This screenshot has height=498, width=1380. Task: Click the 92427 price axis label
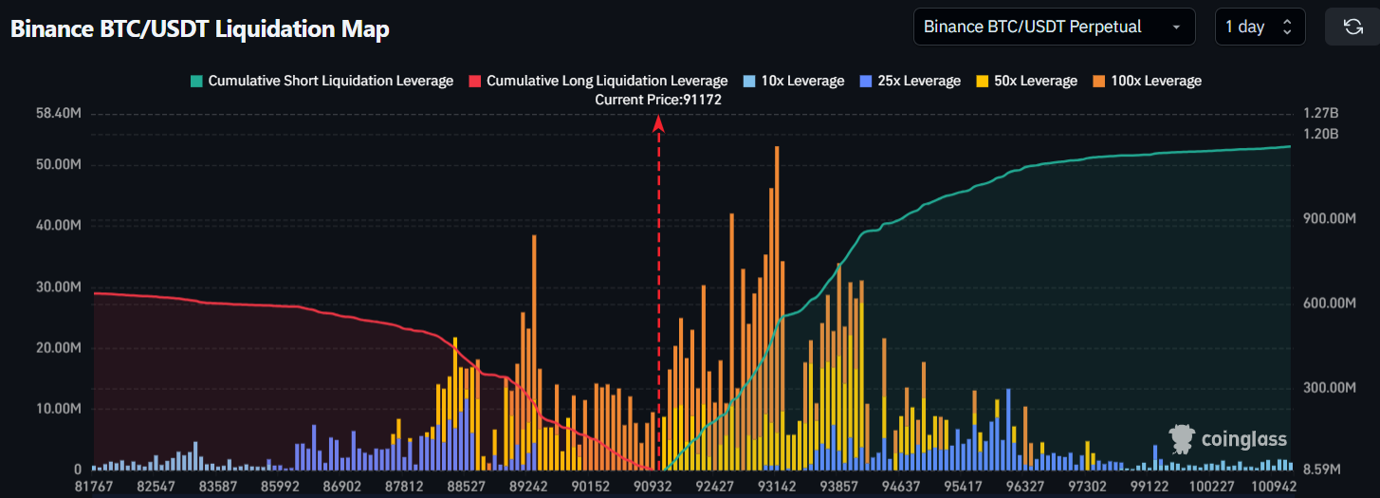[714, 486]
